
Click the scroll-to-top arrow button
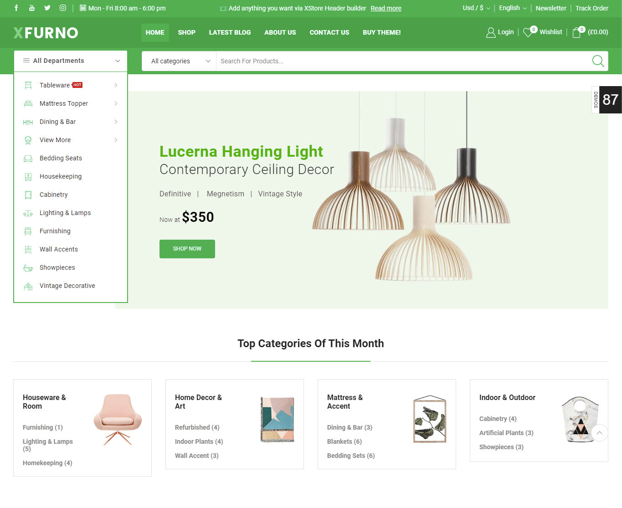click(x=600, y=433)
